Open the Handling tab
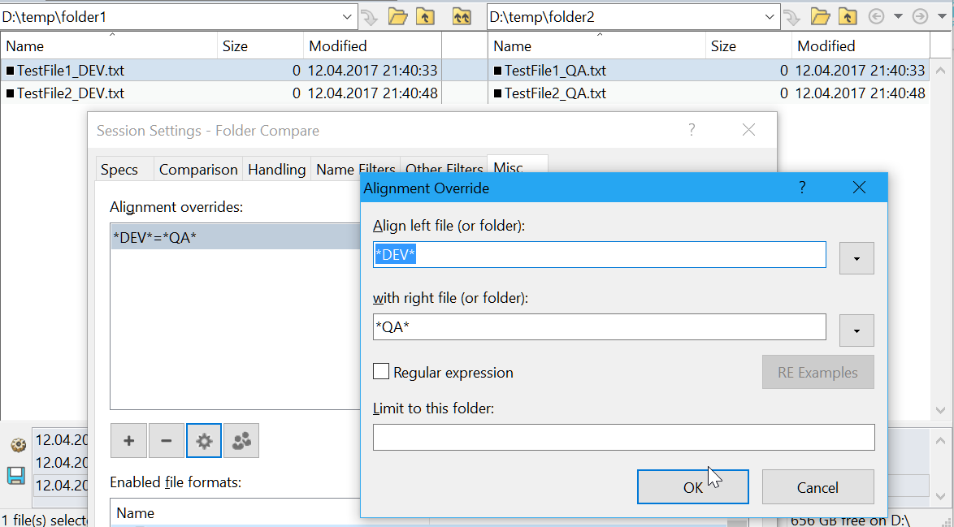The width and height of the screenshot is (954, 527). coord(277,169)
